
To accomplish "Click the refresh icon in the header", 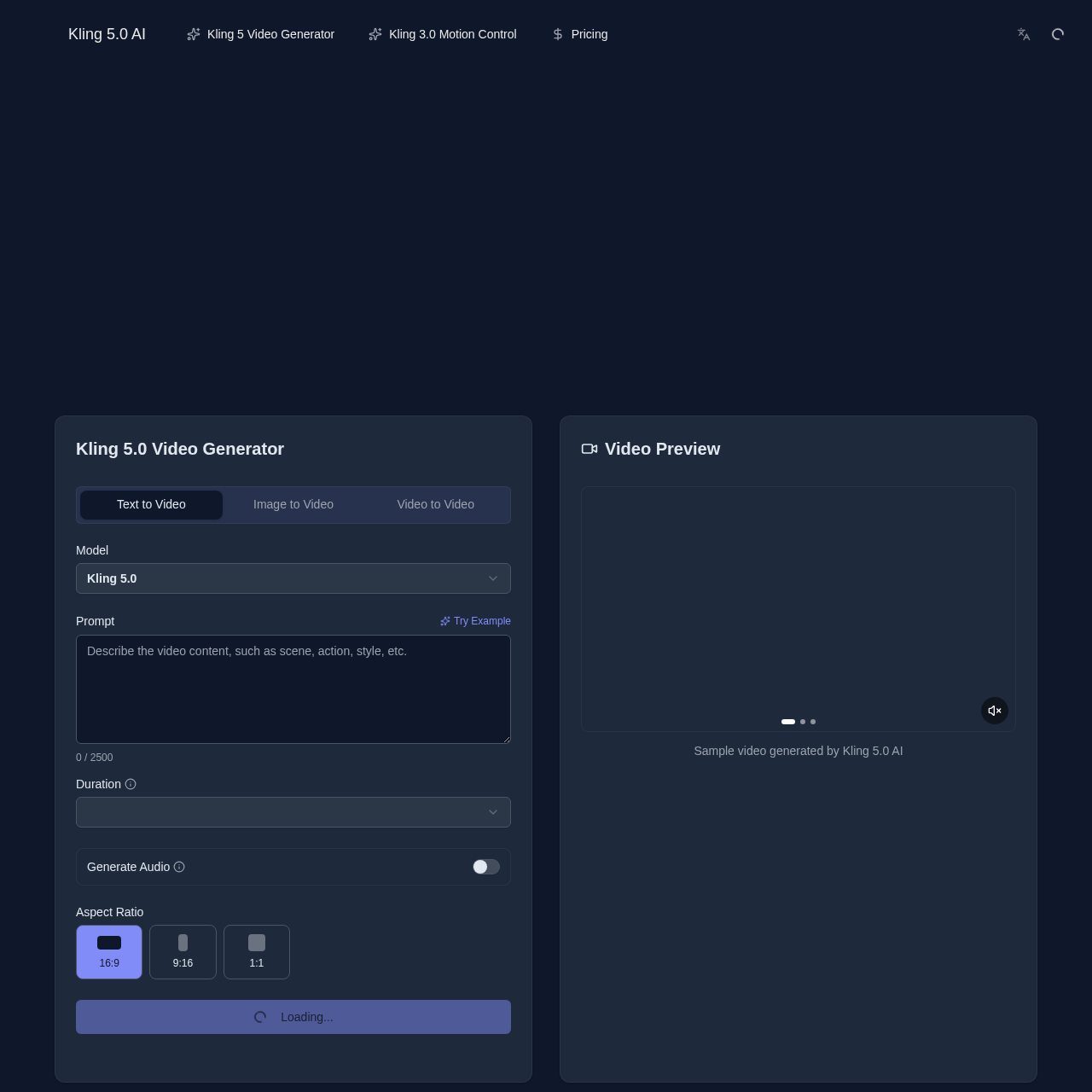I will (x=1057, y=34).
